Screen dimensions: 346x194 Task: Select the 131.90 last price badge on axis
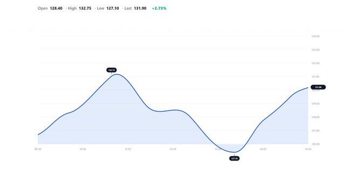[x=318, y=87]
